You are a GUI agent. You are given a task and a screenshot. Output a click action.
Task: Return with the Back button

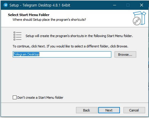tap(87, 110)
